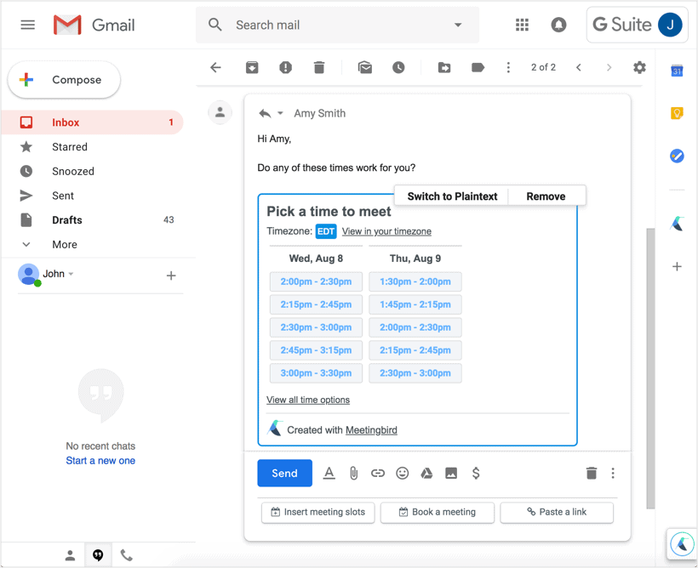This screenshot has height=568, width=698.
Task: Attach files paperclip icon
Action: (x=353, y=474)
